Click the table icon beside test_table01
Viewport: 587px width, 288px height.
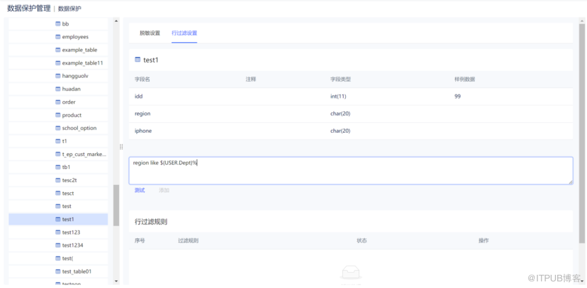tap(58, 271)
